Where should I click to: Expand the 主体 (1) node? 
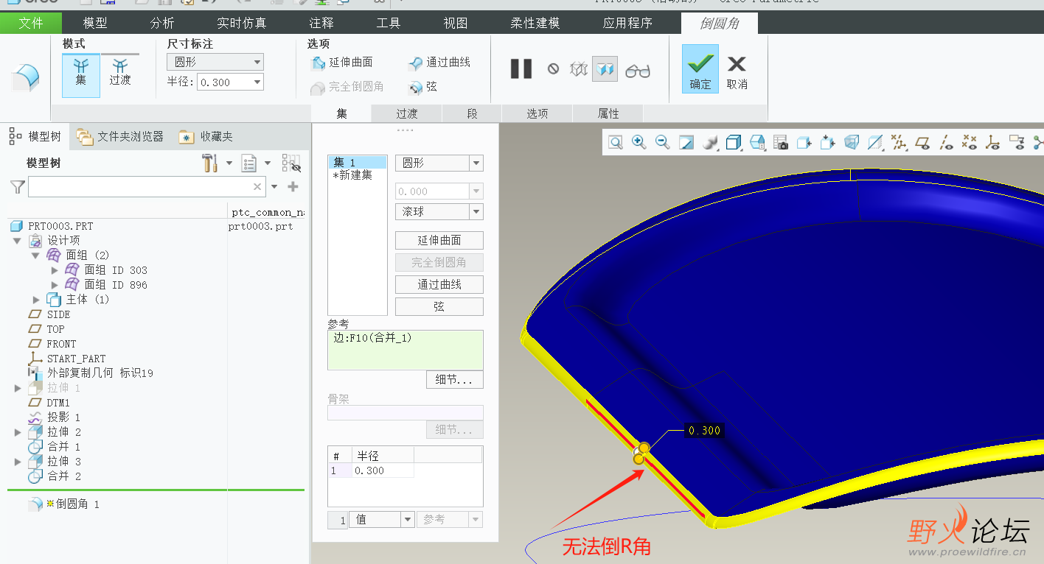click(37, 300)
